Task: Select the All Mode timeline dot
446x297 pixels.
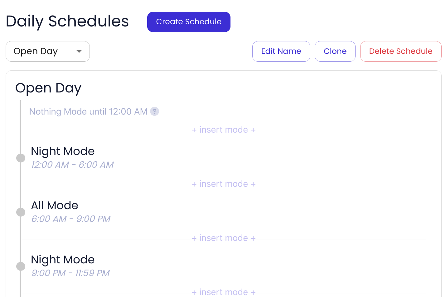Action: point(21,212)
